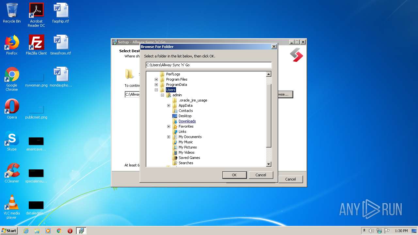The height and width of the screenshot is (235, 418).
Task: Open timesfrom.rtf file on desktop
Action: point(61,45)
